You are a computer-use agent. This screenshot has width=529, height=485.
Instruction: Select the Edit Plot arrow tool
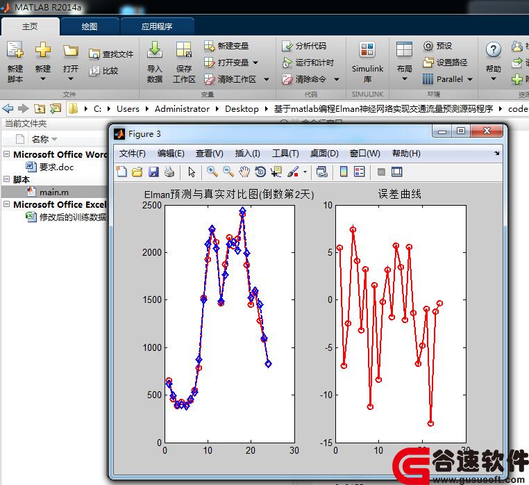tap(192, 172)
